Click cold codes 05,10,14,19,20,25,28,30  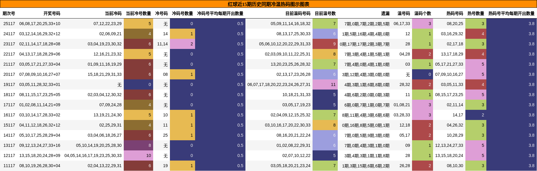coord(99,145)
